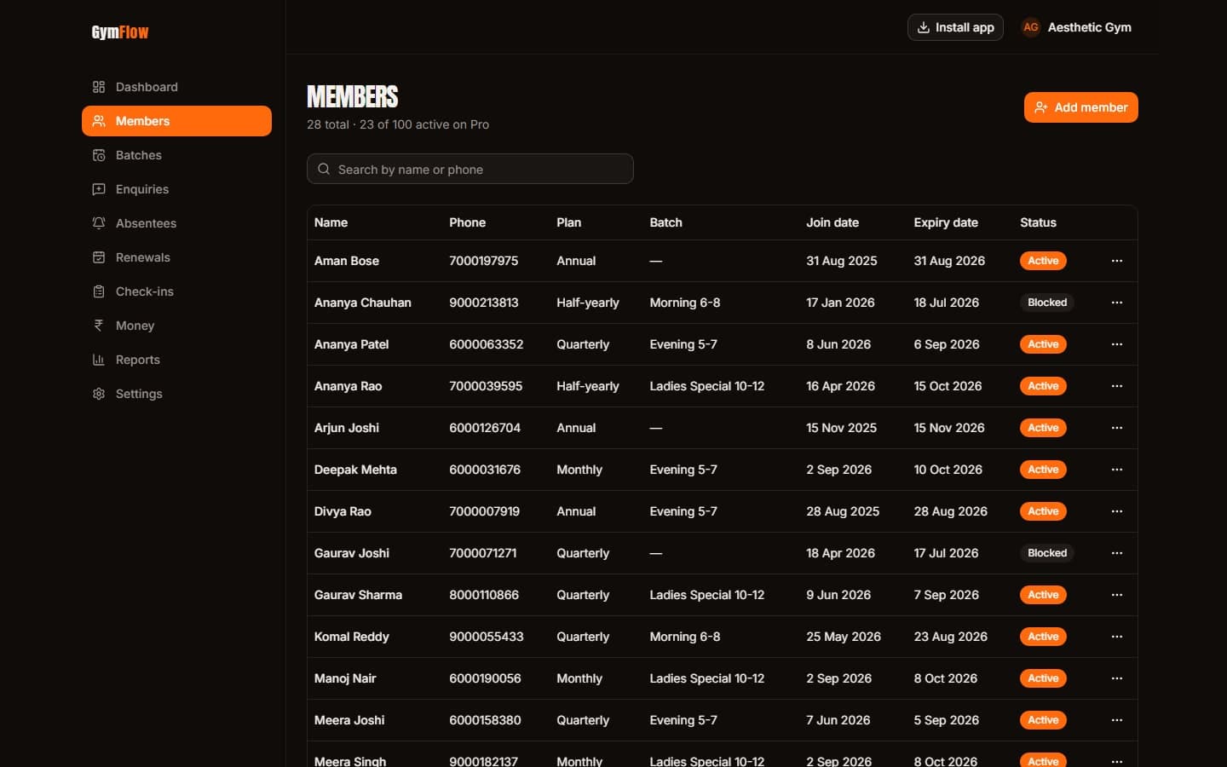Click the Check-ins clipboard icon

point(99,291)
